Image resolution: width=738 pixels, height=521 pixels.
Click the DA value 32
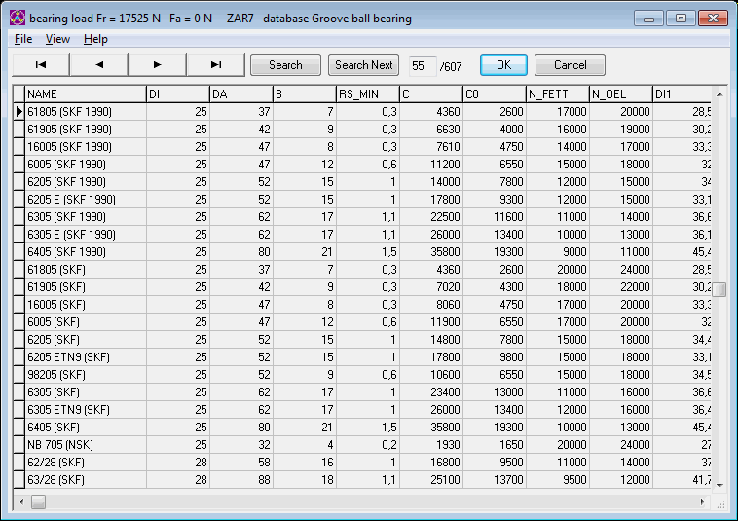tap(264, 445)
